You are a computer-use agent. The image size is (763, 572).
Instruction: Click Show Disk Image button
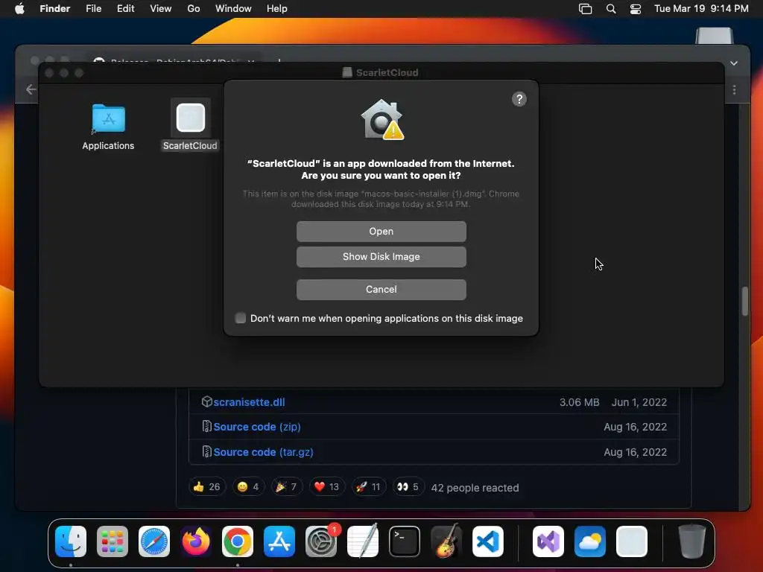(381, 257)
